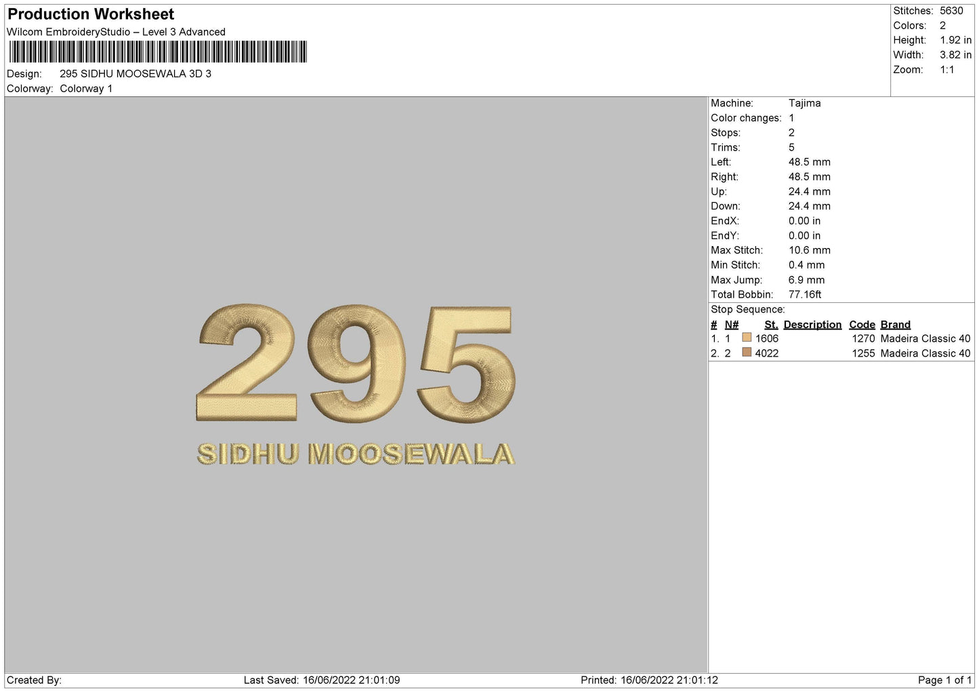
Task: Click thread code 1255
Action: 863,354
